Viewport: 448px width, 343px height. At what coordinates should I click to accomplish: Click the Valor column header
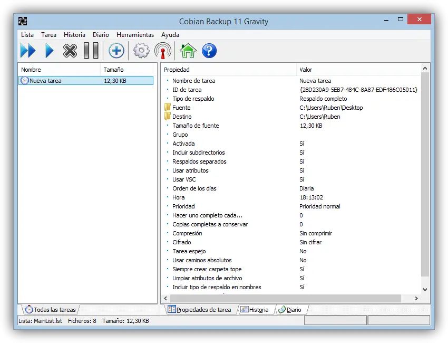(358, 70)
